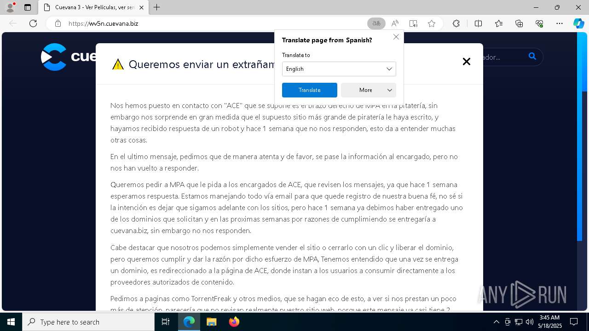This screenshot has width=589, height=331.
Task: Open File Explorer from taskbar
Action: click(211, 322)
